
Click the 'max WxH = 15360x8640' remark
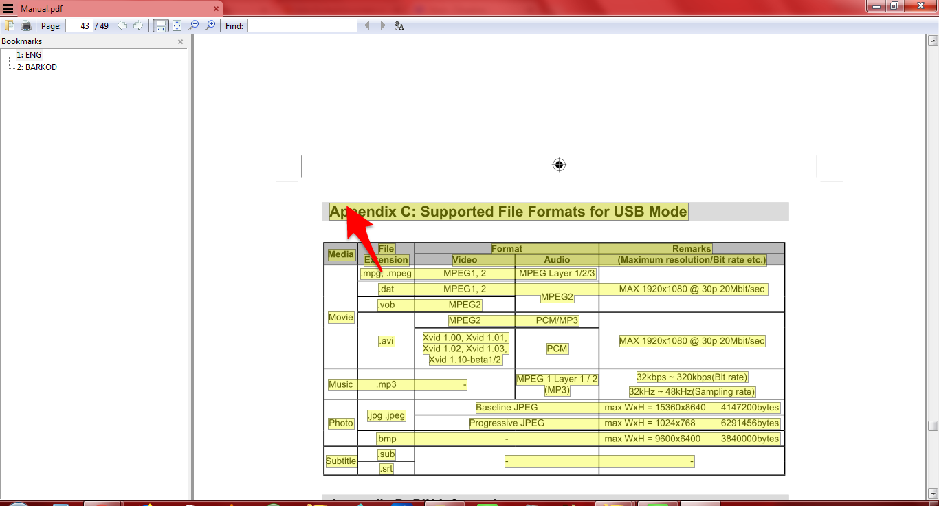[655, 408]
